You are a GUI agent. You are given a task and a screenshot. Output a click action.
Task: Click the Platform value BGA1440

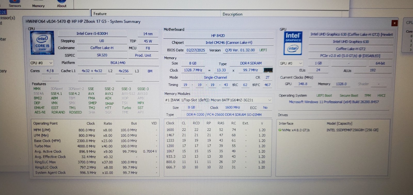point(118,63)
